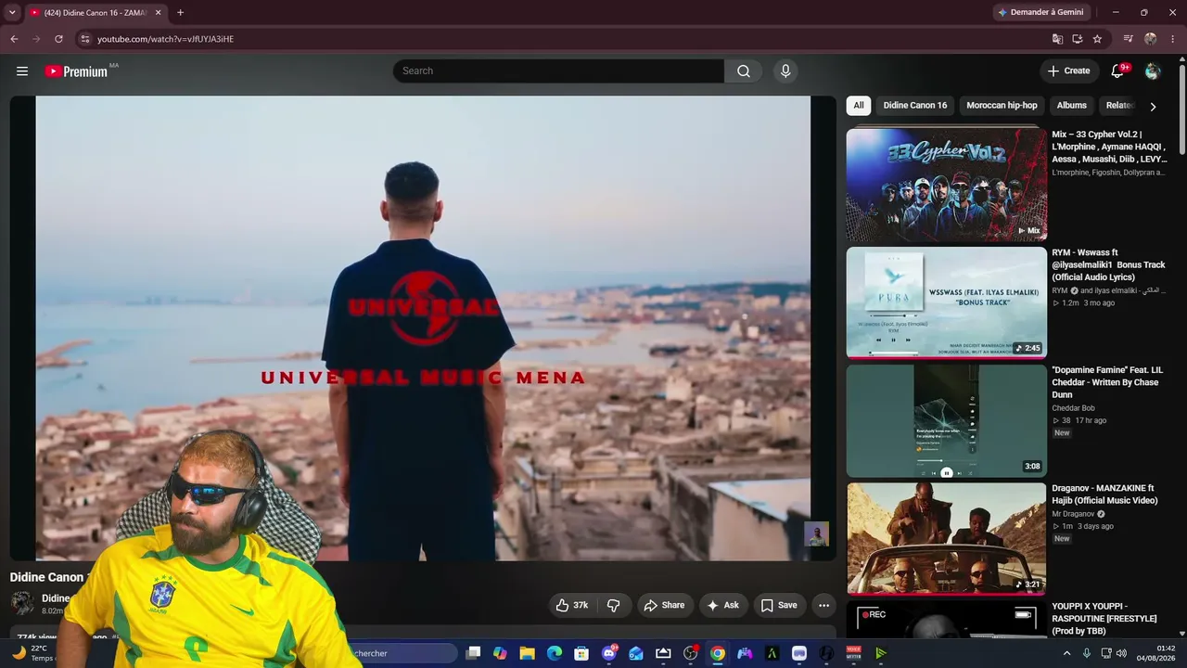Image resolution: width=1187 pixels, height=668 pixels.
Task: Open the tab search dropdown
Action: click(12, 13)
